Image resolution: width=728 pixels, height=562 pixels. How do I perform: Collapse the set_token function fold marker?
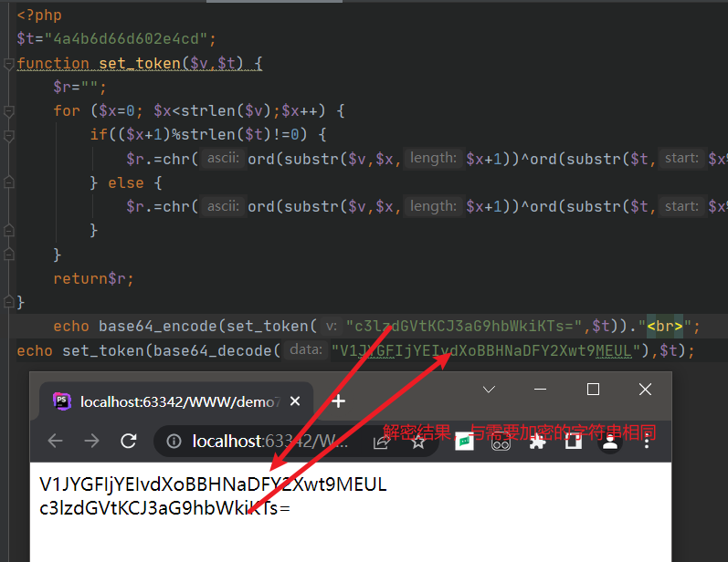pos(8,64)
